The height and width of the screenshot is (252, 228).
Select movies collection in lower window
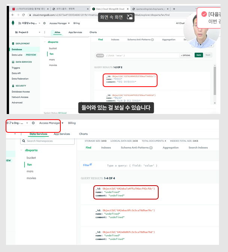click(31, 178)
